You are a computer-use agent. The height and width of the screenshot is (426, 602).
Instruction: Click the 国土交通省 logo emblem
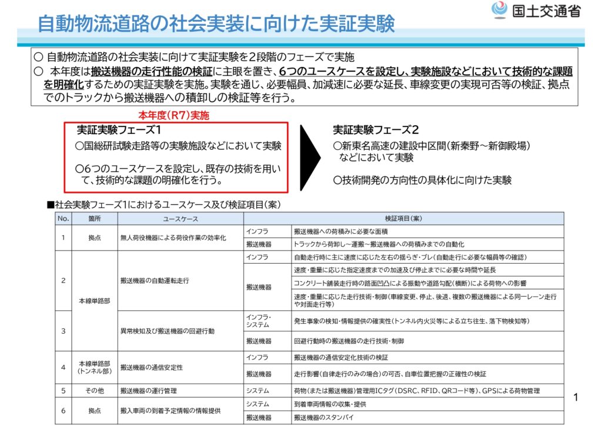point(500,10)
